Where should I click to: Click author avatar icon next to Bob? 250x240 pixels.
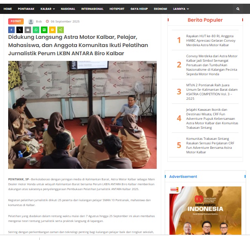(31, 22)
